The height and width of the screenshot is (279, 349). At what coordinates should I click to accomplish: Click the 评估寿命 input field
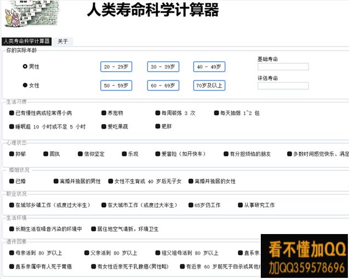pos(283,86)
